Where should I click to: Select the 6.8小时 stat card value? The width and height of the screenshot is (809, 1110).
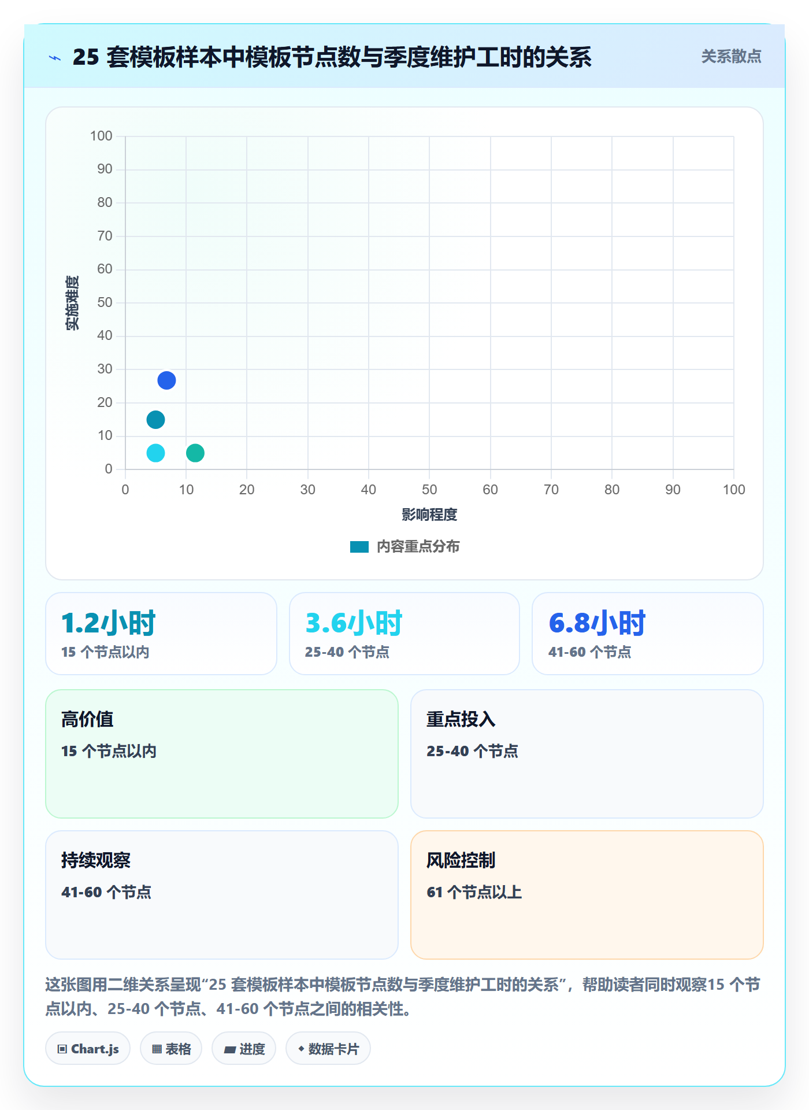point(597,623)
